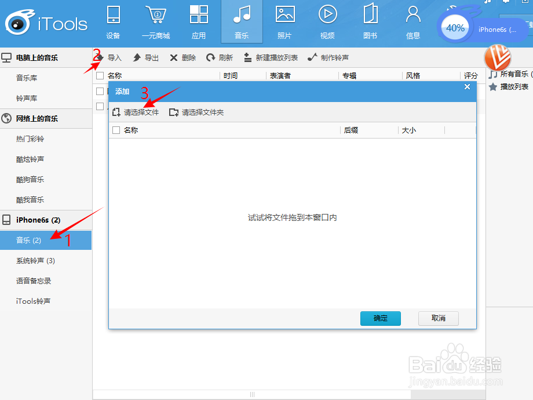Select the iPhone6s (2) device header
The width and height of the screenshot is (533, 400).
(x=46, y=220)
